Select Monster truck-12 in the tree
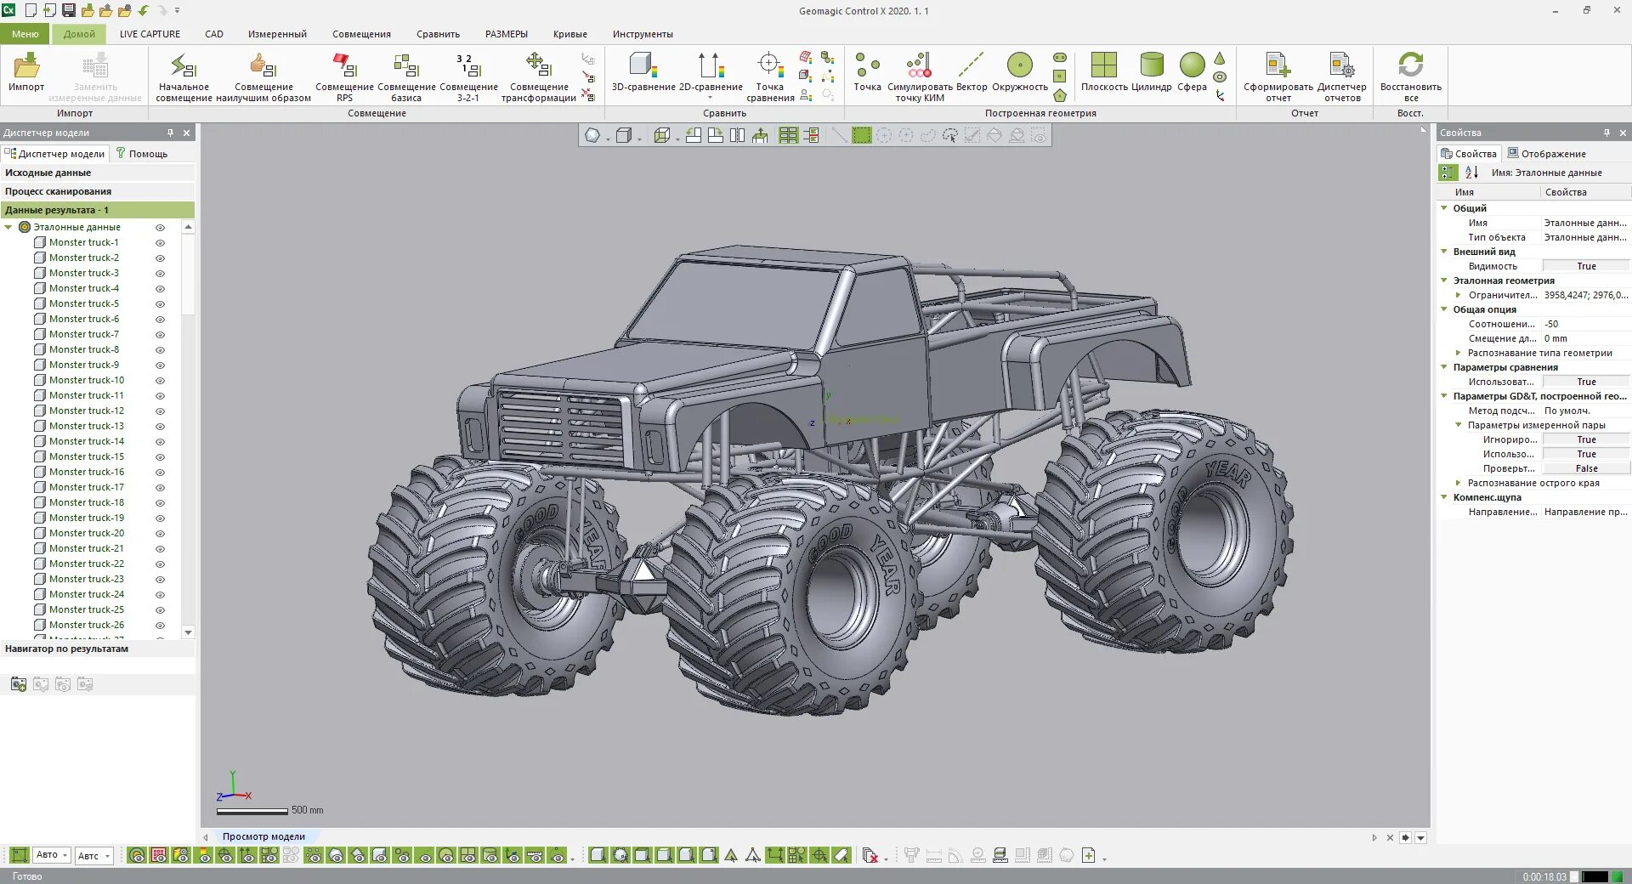The height and width of the screenshot is (884, 1632). (x=87, y=411)
